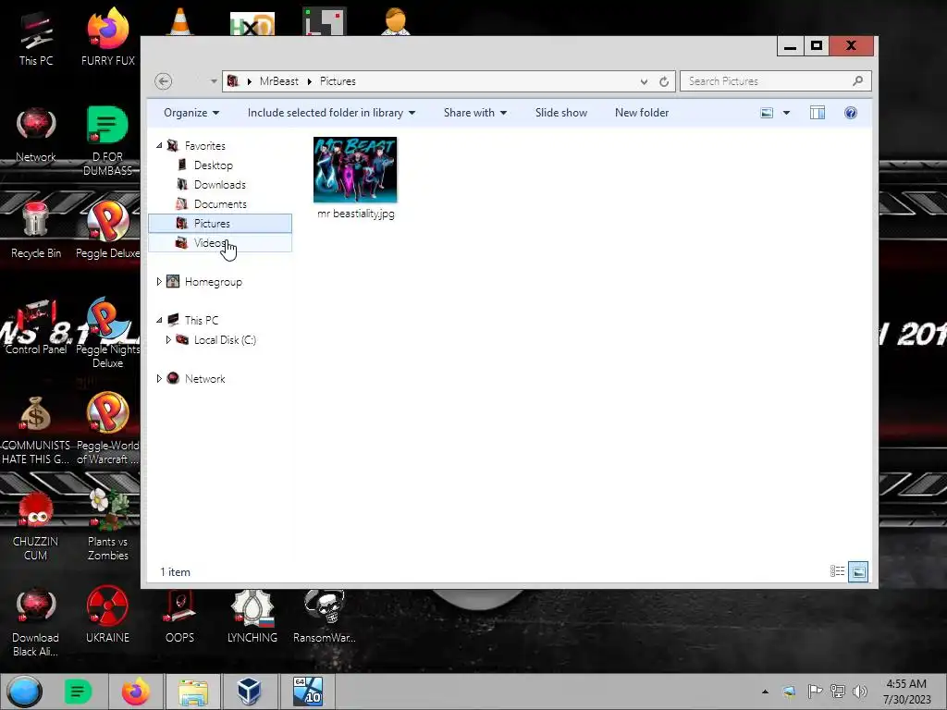Open green chat app on taskbar
The width and height of the screenshot is (947, 710).
point(78,692)
